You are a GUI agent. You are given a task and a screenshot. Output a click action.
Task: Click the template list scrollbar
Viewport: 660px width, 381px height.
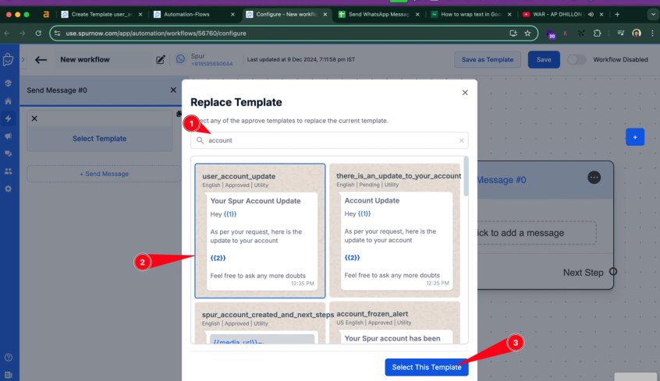tap(466, 176)
